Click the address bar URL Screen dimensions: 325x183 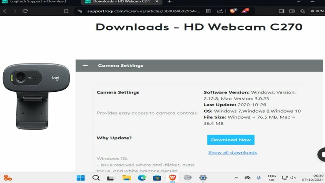point(144,11)
